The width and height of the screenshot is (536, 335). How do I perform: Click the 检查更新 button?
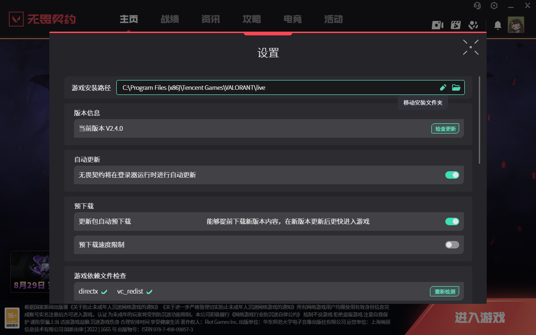point(445,128)
